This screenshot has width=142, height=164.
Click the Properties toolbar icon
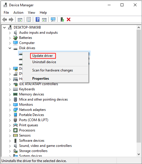(29, 19)
